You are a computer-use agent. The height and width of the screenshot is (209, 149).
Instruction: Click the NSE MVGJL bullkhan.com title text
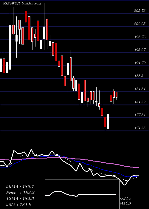22,4
